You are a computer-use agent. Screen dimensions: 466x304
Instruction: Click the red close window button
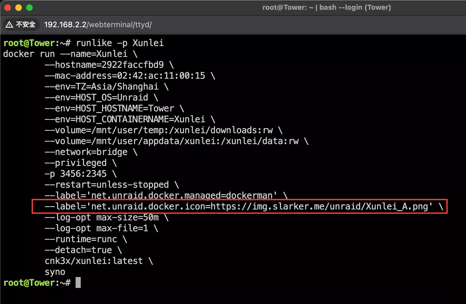click(x=8, y=8)
